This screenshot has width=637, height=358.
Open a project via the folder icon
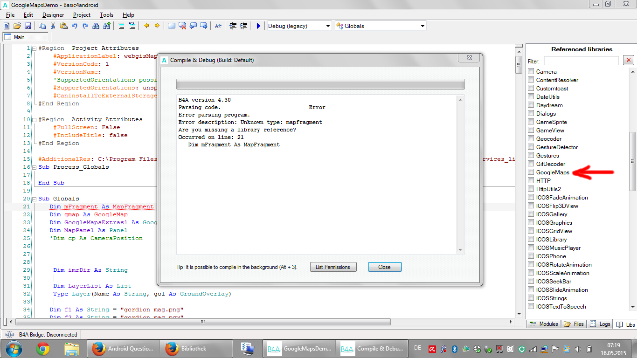point(17,26)
